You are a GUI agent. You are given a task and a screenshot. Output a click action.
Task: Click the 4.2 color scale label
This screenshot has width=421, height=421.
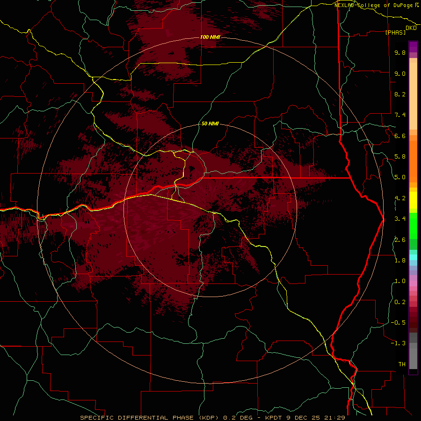400,198
